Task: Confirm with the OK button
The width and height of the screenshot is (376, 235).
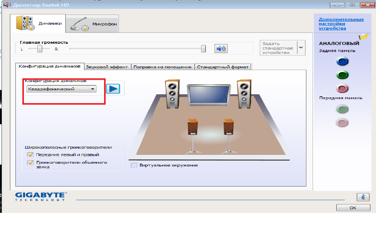Action: pos(353,208)
